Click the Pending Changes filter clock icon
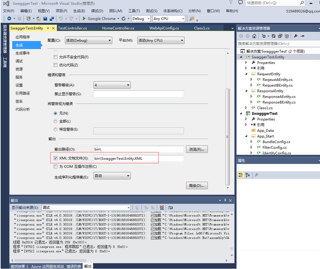This screenshot has height=269, width=320. (264, 36)
